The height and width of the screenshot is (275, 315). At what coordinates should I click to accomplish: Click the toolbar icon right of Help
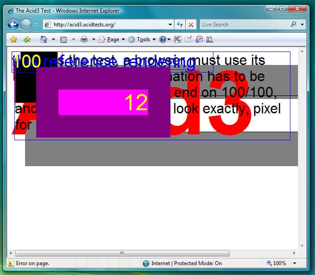(178, 39)
